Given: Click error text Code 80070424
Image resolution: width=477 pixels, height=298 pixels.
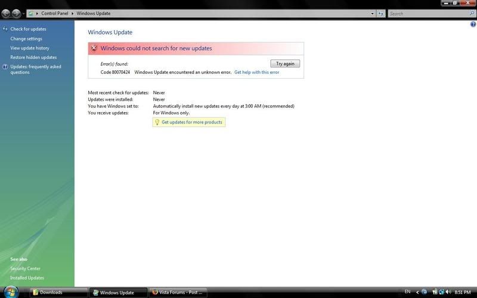Looking at the screenshot, I should pos(115,72).
